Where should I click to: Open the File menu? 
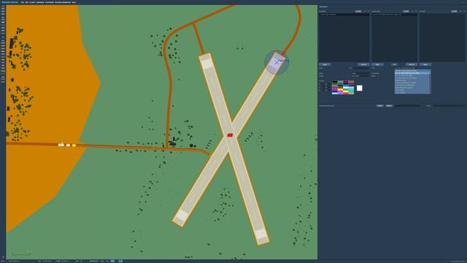(x=22, y=2)
